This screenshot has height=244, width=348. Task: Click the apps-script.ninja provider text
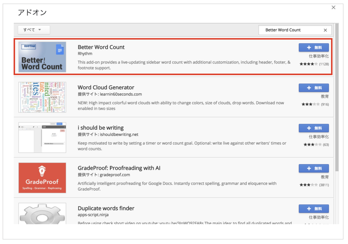pyautogui.click(x=93, y=215)
